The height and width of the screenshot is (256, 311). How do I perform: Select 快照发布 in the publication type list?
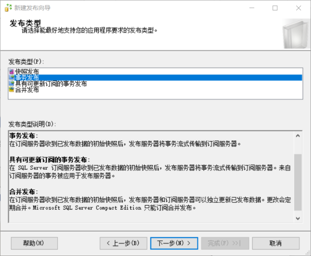click(27, 72)
